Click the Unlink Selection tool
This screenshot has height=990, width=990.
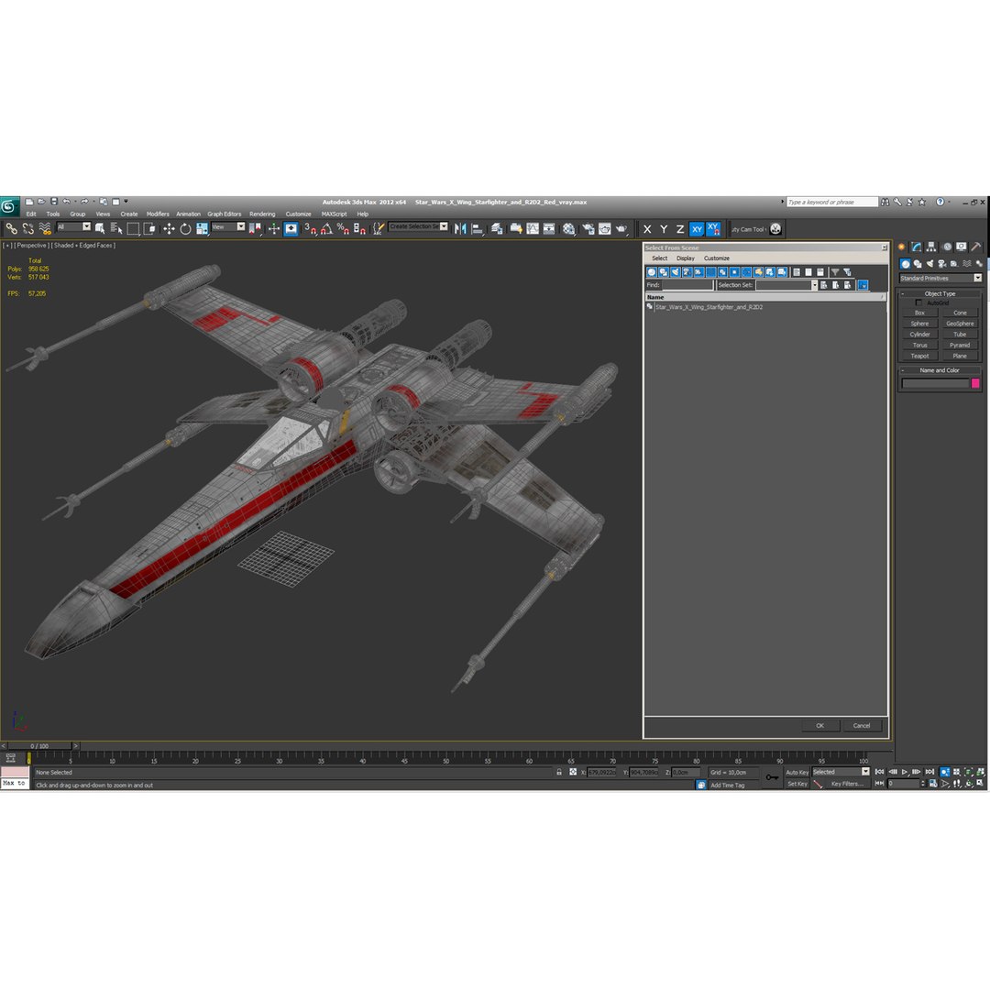coord(27,228)
